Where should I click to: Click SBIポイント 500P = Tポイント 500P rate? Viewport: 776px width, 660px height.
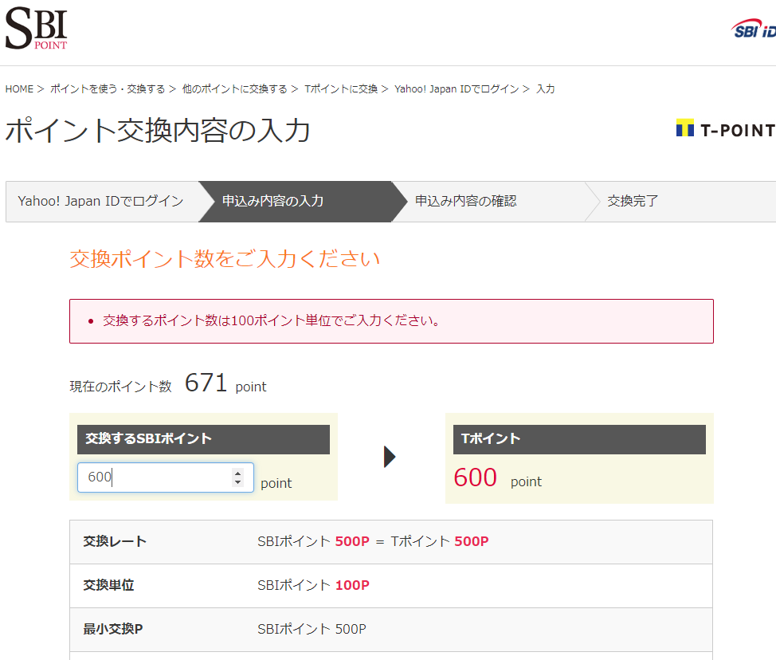coord(373,542)
